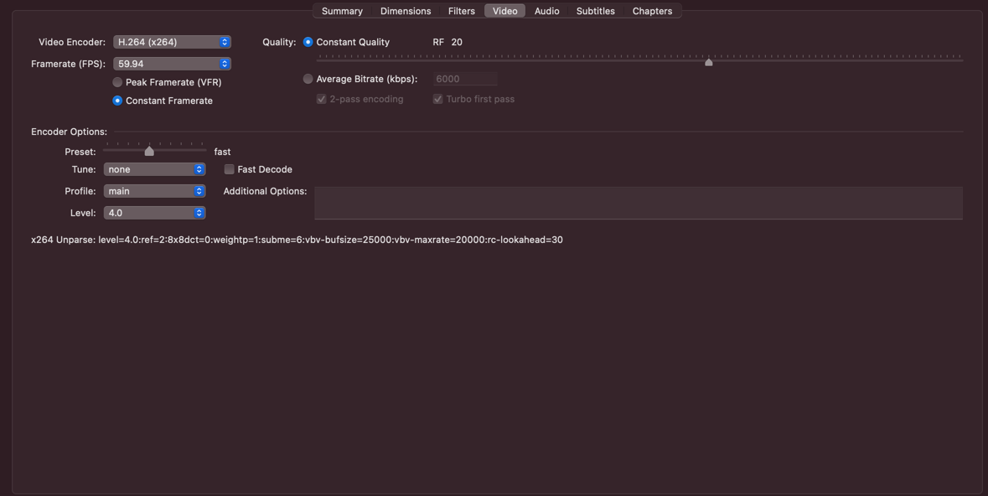Switch to the Chapters tab

click(652, 10)
